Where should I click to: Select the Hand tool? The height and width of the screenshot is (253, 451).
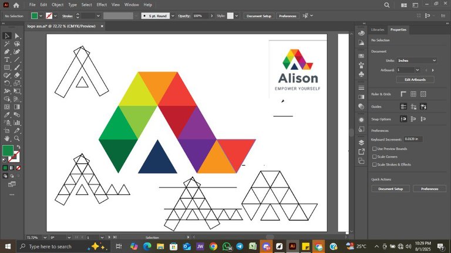click(7, 139)
